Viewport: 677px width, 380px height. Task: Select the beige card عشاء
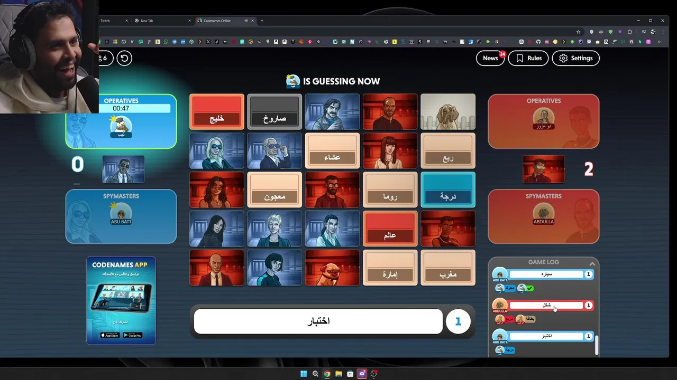tap(332, 151)
